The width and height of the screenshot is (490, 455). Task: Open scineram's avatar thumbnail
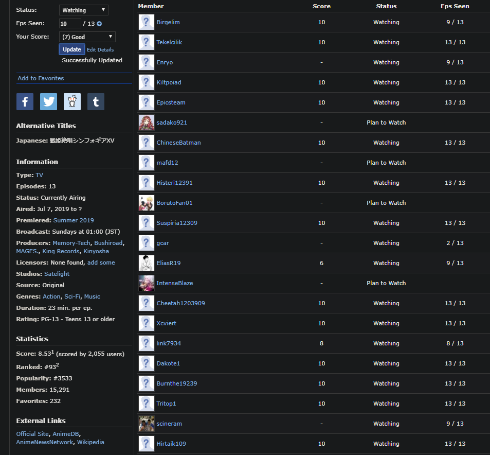coord(146,424)
